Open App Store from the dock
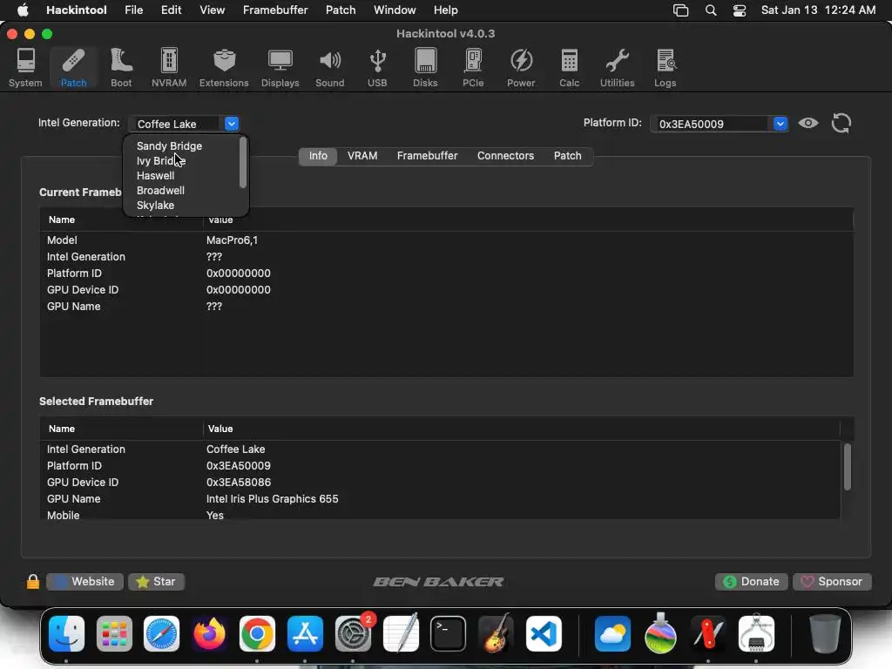 pos(305,633)
